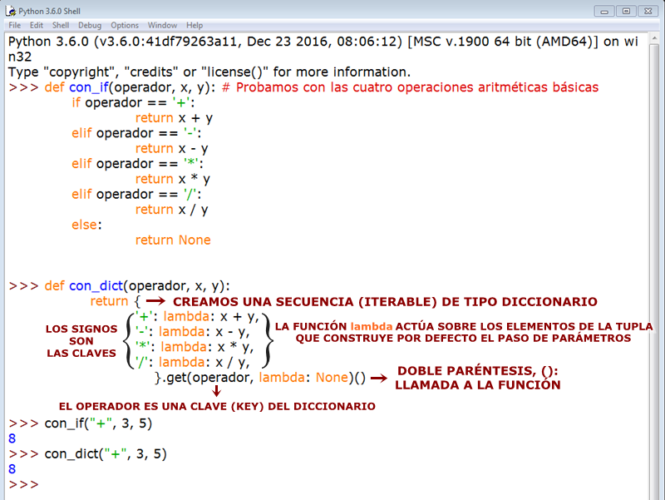Open the Options menu

click(124, 25)
